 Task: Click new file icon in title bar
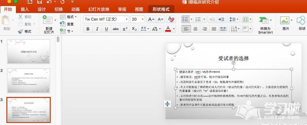[x=30, y=2]
